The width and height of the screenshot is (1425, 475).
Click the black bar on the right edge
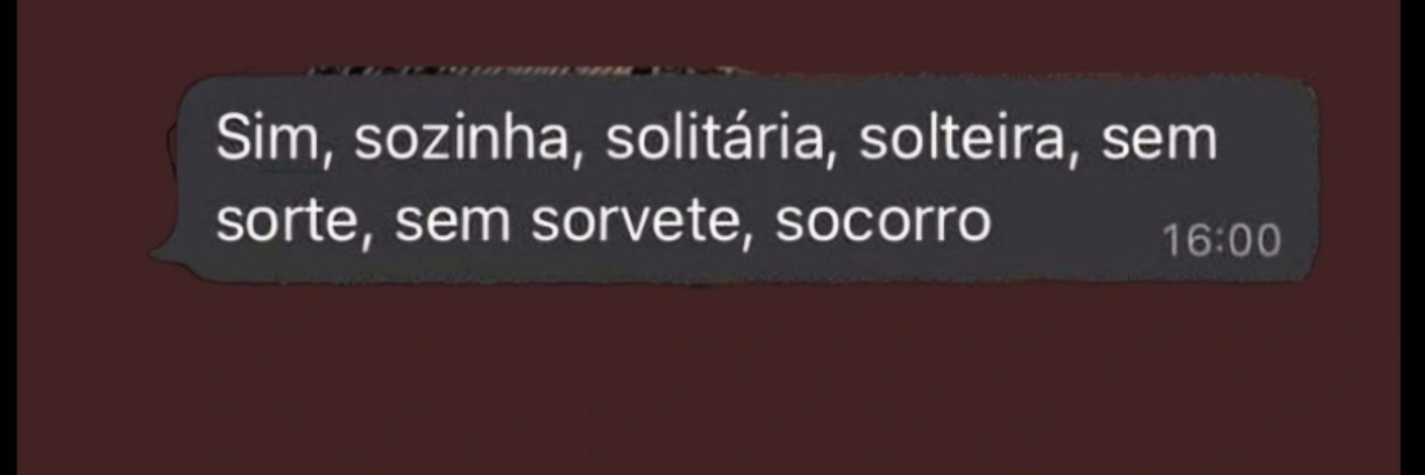pos(1413,238)
